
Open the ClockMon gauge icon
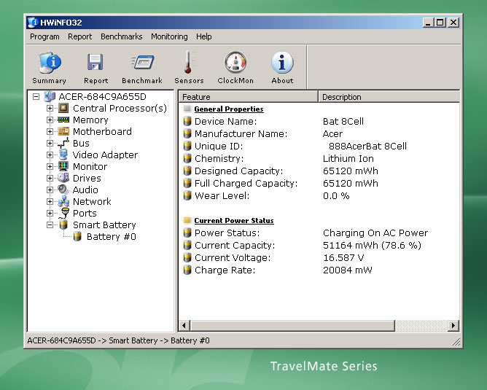(x=235, y=63)
